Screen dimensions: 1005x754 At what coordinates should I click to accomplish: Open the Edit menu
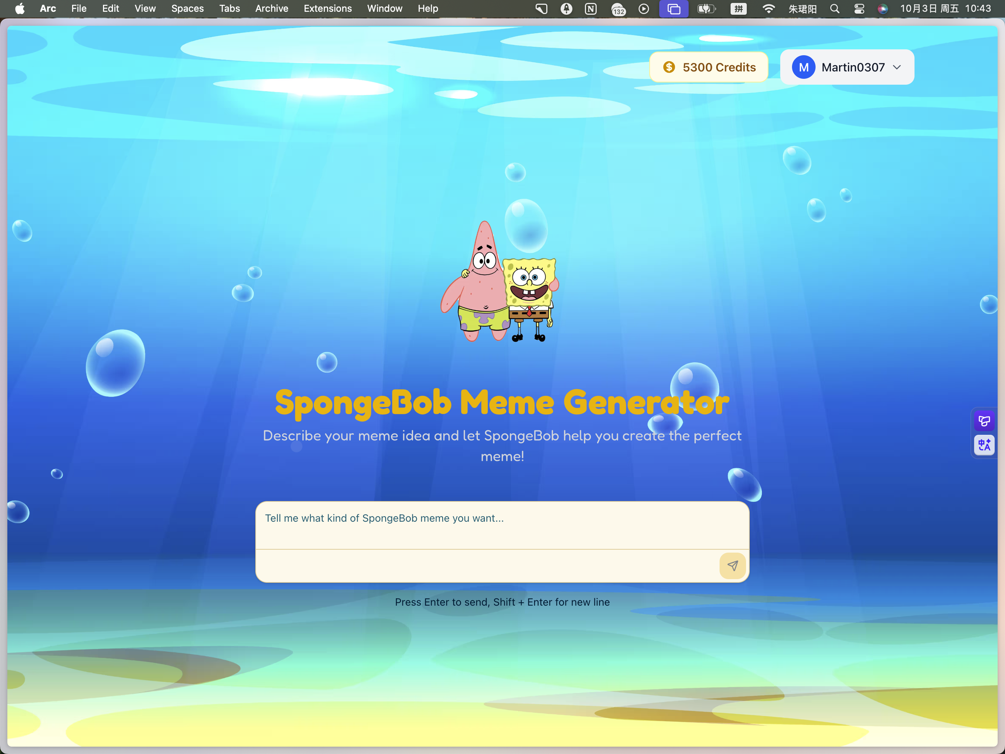[110, 8]
